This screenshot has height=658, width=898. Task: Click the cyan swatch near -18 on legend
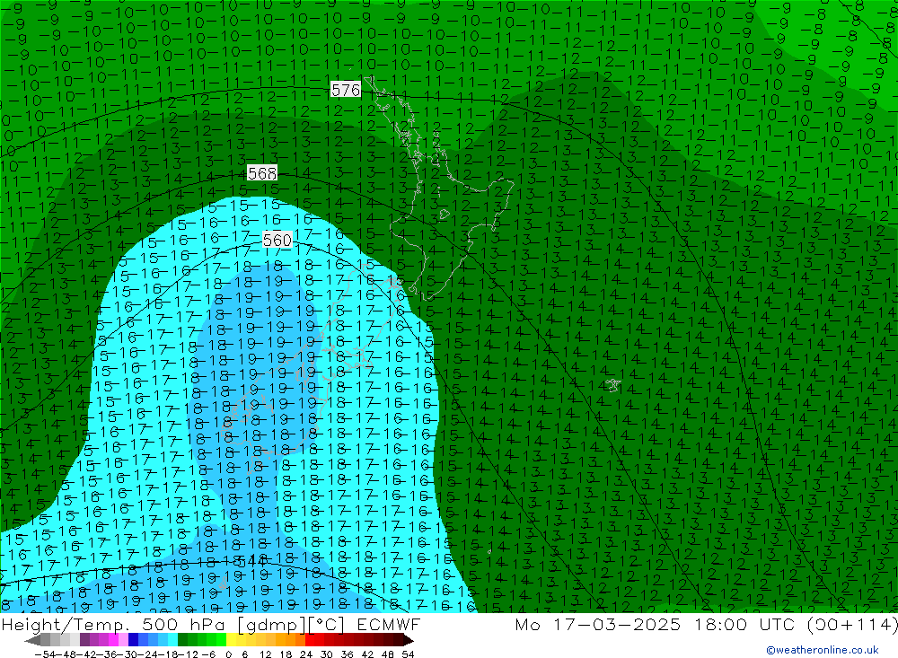point(172,640)
